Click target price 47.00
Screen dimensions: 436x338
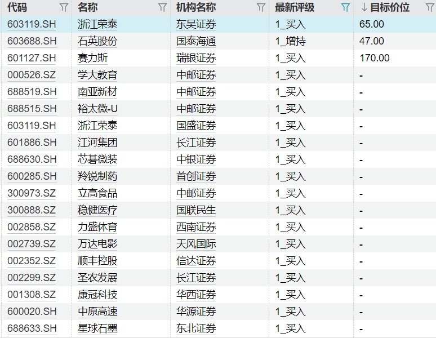coord(371,41)
